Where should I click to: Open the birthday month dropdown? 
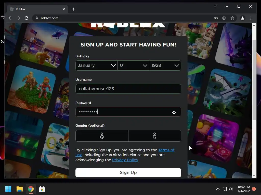tap(97, 65)
